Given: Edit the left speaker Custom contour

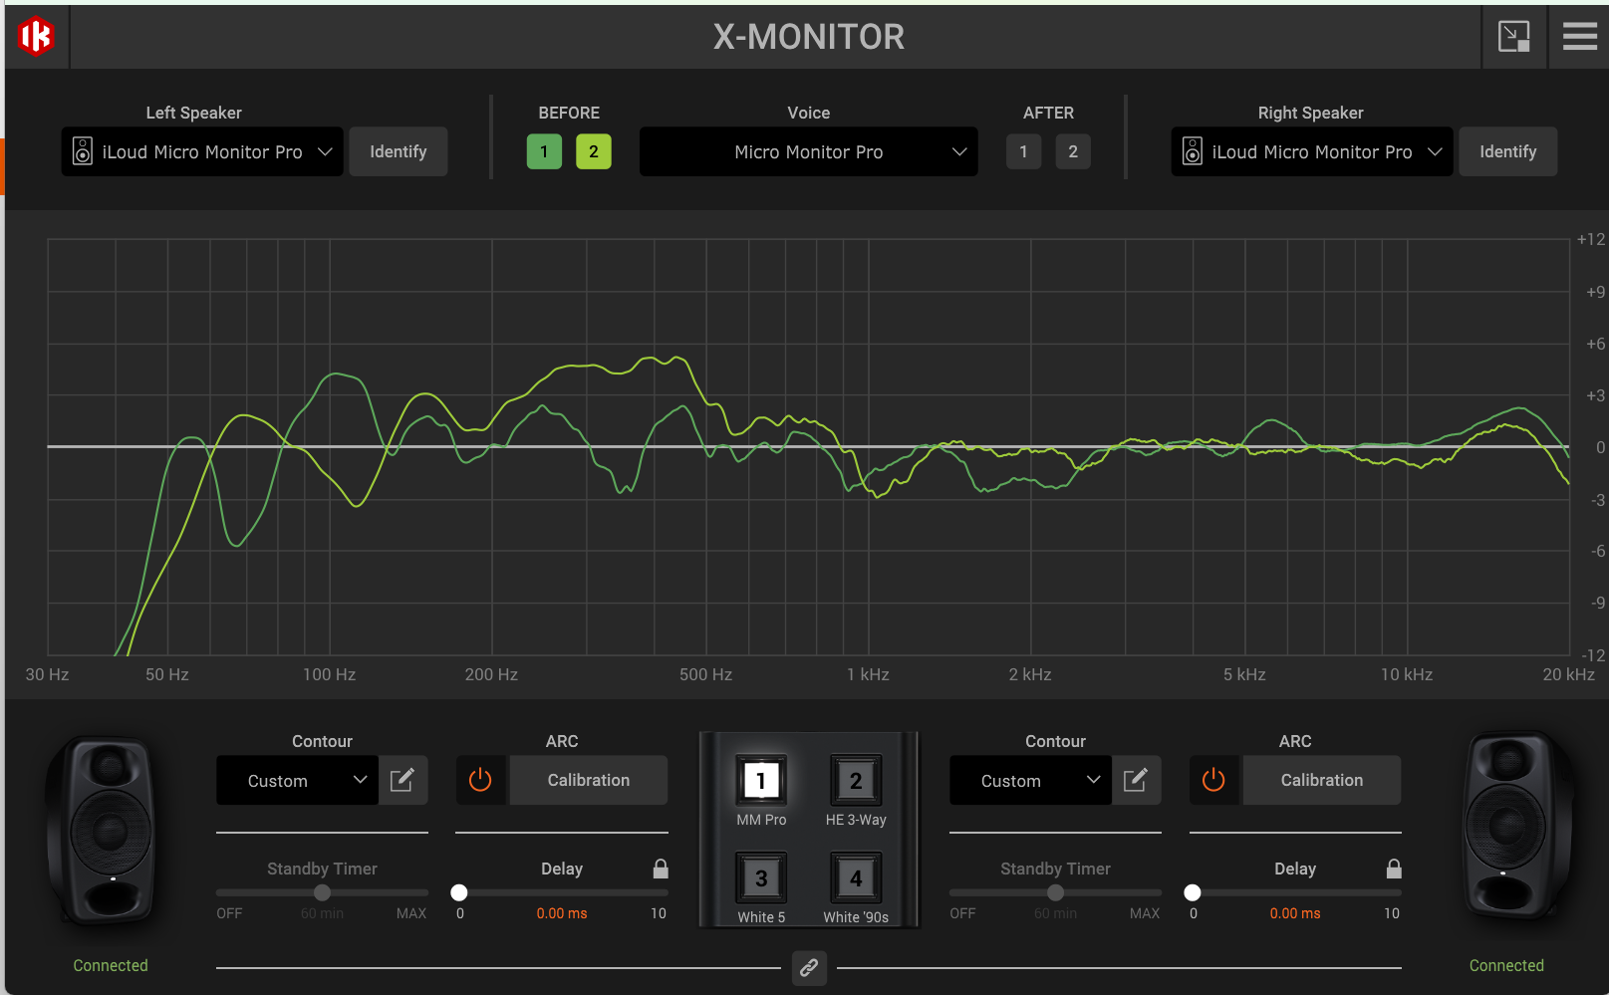Looking at the screenshot, I should [x=402, y=780].
